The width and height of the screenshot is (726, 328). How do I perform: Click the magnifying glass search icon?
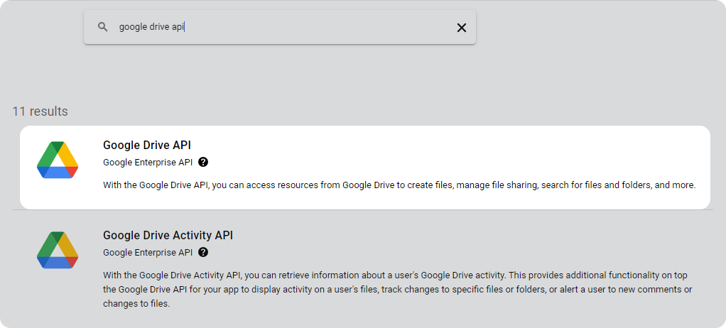(x=103, y=27)
